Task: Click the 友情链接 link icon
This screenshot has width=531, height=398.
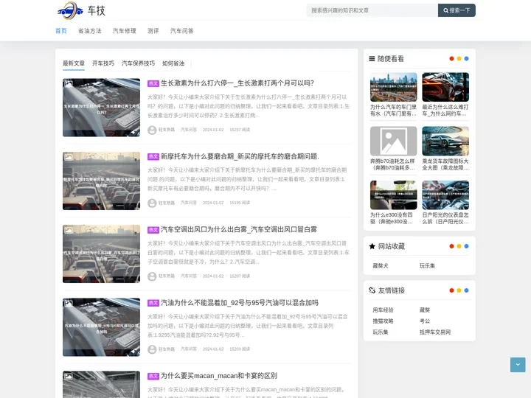Action: pos(372,290)
